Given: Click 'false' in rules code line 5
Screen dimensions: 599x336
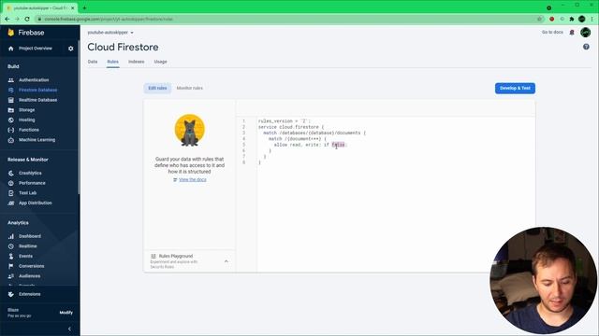Looking at the screenshot, I should (x=338, y=145).
